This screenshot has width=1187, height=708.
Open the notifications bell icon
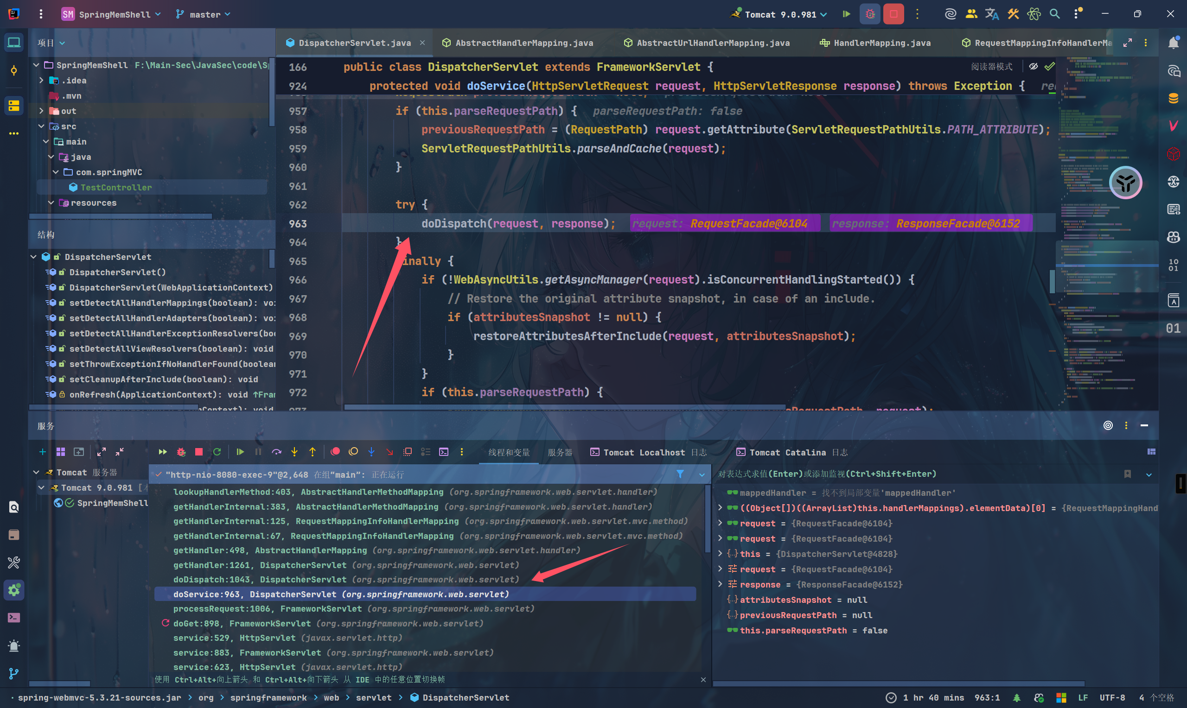coord(1173,43)
